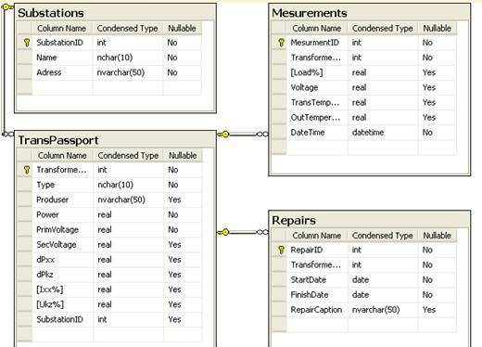This screenshot has height=347, width=482.
Task: Click the Nullable cell of FinishDate row
Action: tap(438, 295)
